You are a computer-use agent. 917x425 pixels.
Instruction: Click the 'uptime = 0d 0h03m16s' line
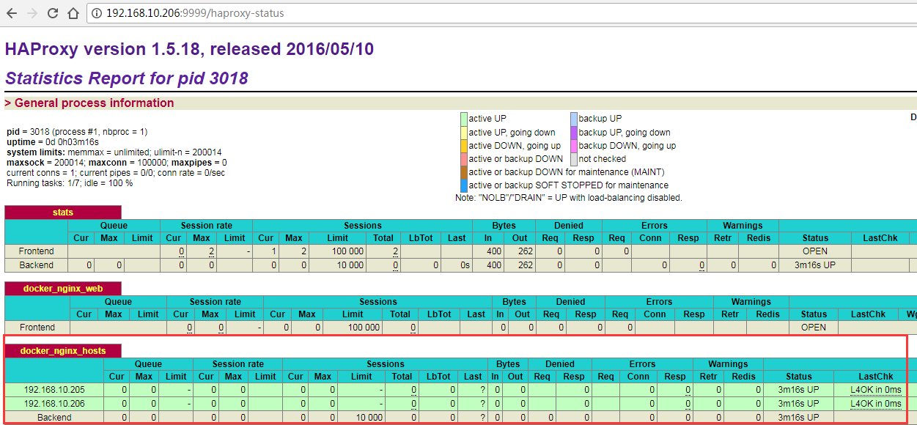52,141
